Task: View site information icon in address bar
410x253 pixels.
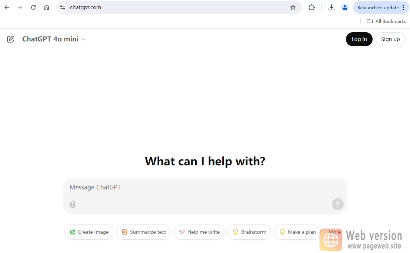Action: pyautogui.click(x=63, y=7)
